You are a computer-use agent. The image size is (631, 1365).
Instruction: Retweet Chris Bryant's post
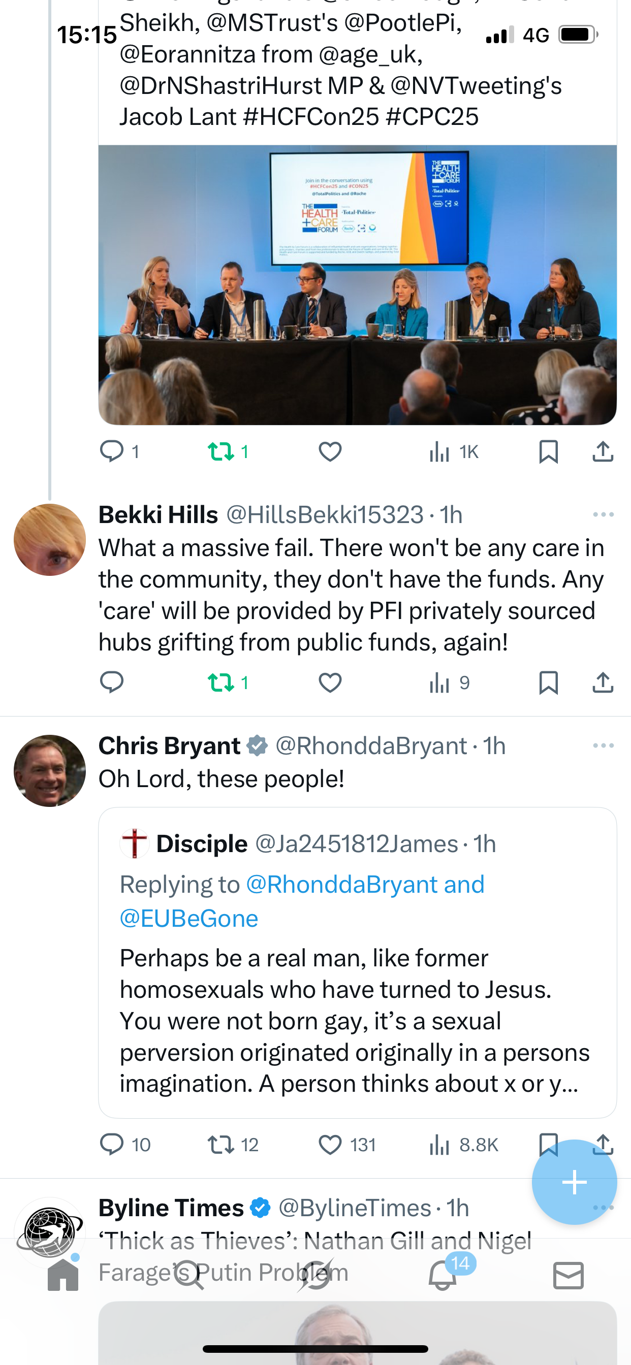tap(220, 1145)
